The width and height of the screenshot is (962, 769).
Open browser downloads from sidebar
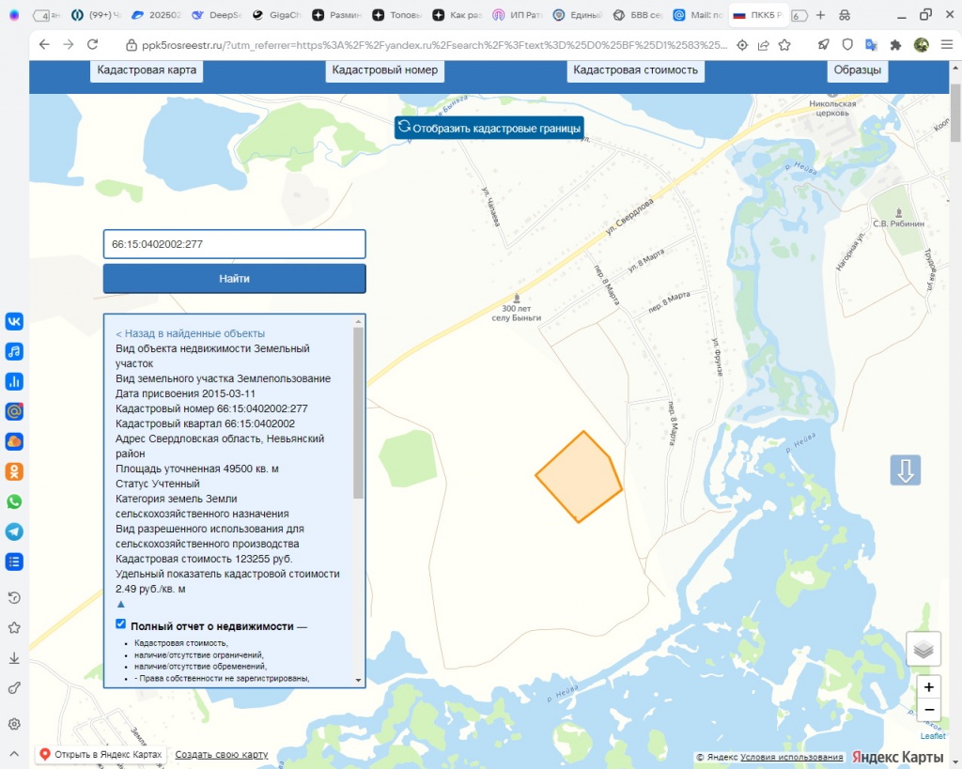[14, 658]
